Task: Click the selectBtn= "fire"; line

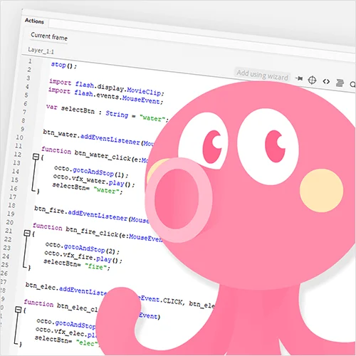Action: tap(77, 265)
